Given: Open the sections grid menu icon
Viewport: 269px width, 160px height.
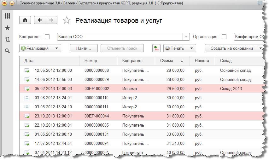Looking at the screenshot, I should pos(7,16).
